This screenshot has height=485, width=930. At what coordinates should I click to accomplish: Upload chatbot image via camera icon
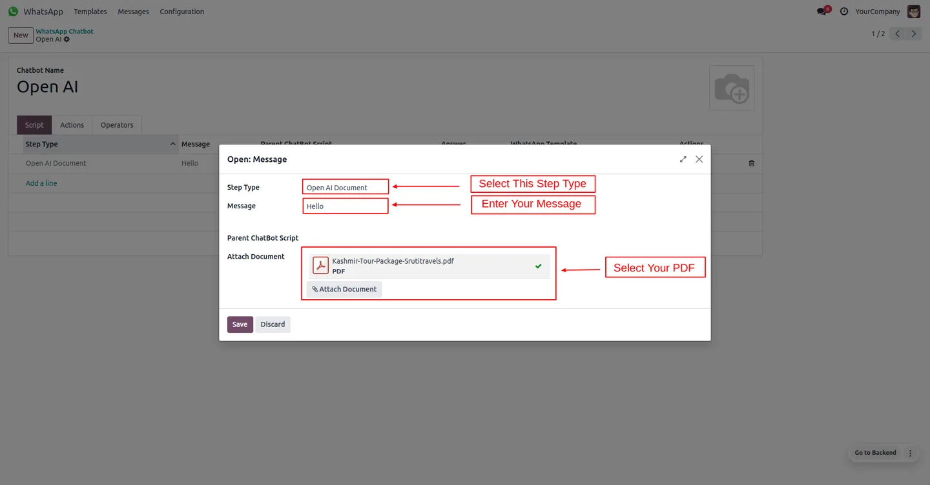tap(732, 88)
